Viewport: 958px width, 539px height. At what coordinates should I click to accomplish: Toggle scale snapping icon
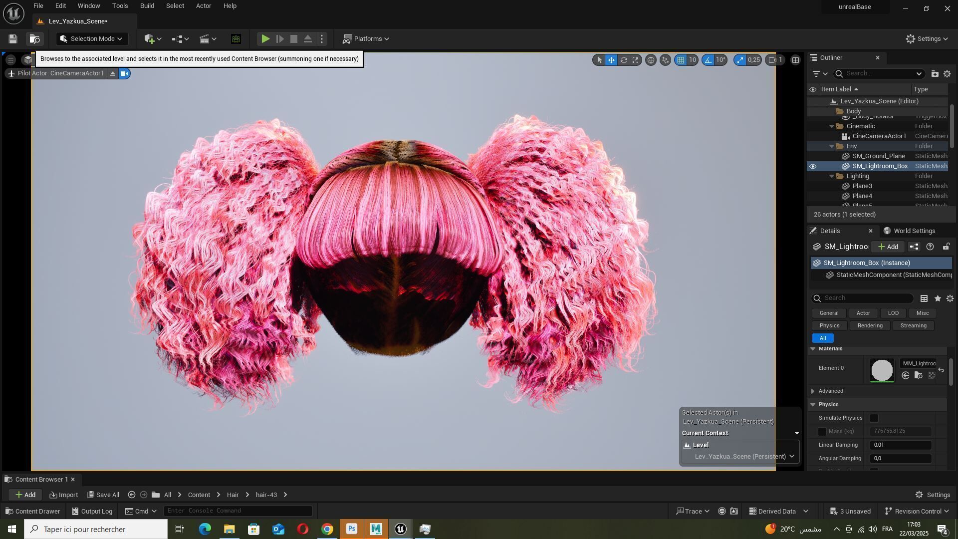point(740,60)
